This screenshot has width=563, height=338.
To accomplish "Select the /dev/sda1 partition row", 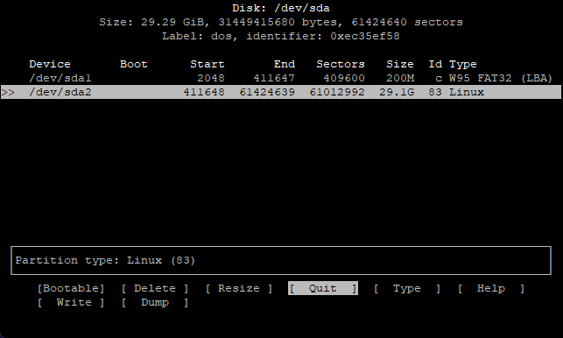I will pyautogui.click(x=281, y=78).
